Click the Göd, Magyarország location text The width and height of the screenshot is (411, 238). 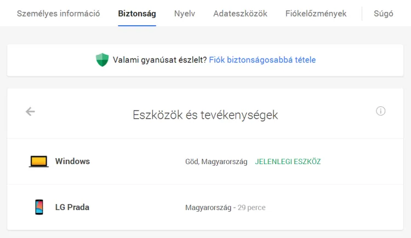point(216,162)
